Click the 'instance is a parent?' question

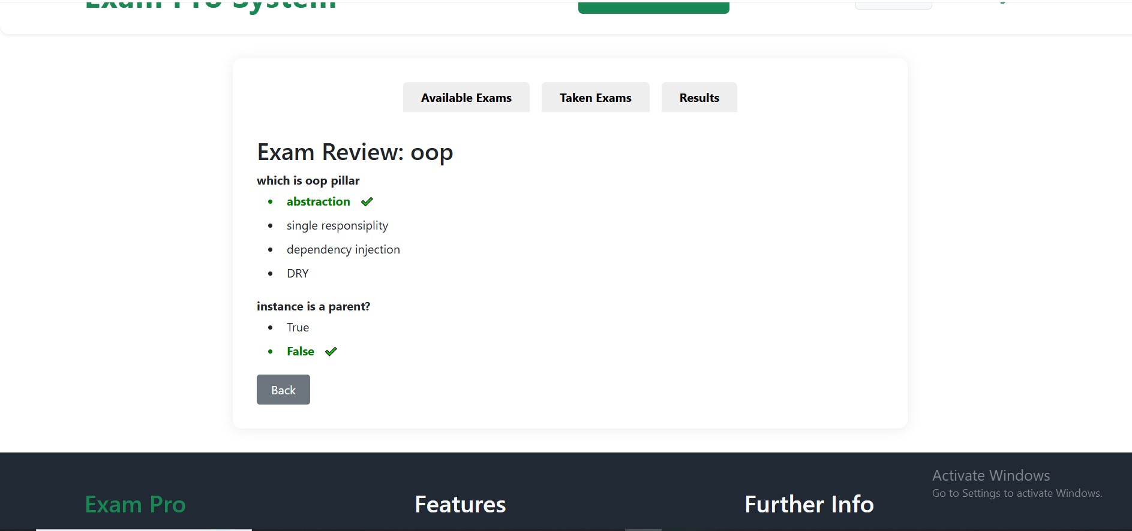tap(313, 307)
